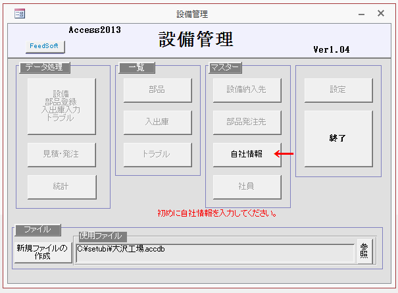Click the 入出庫 list button
The width and height of the screenshot is (398, 293).
pos(158,122)
